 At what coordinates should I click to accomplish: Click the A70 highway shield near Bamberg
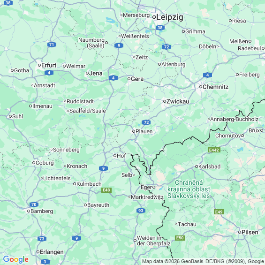tap(34, 204)
